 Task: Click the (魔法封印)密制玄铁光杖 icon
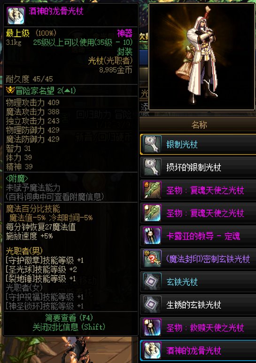point(152,259)
